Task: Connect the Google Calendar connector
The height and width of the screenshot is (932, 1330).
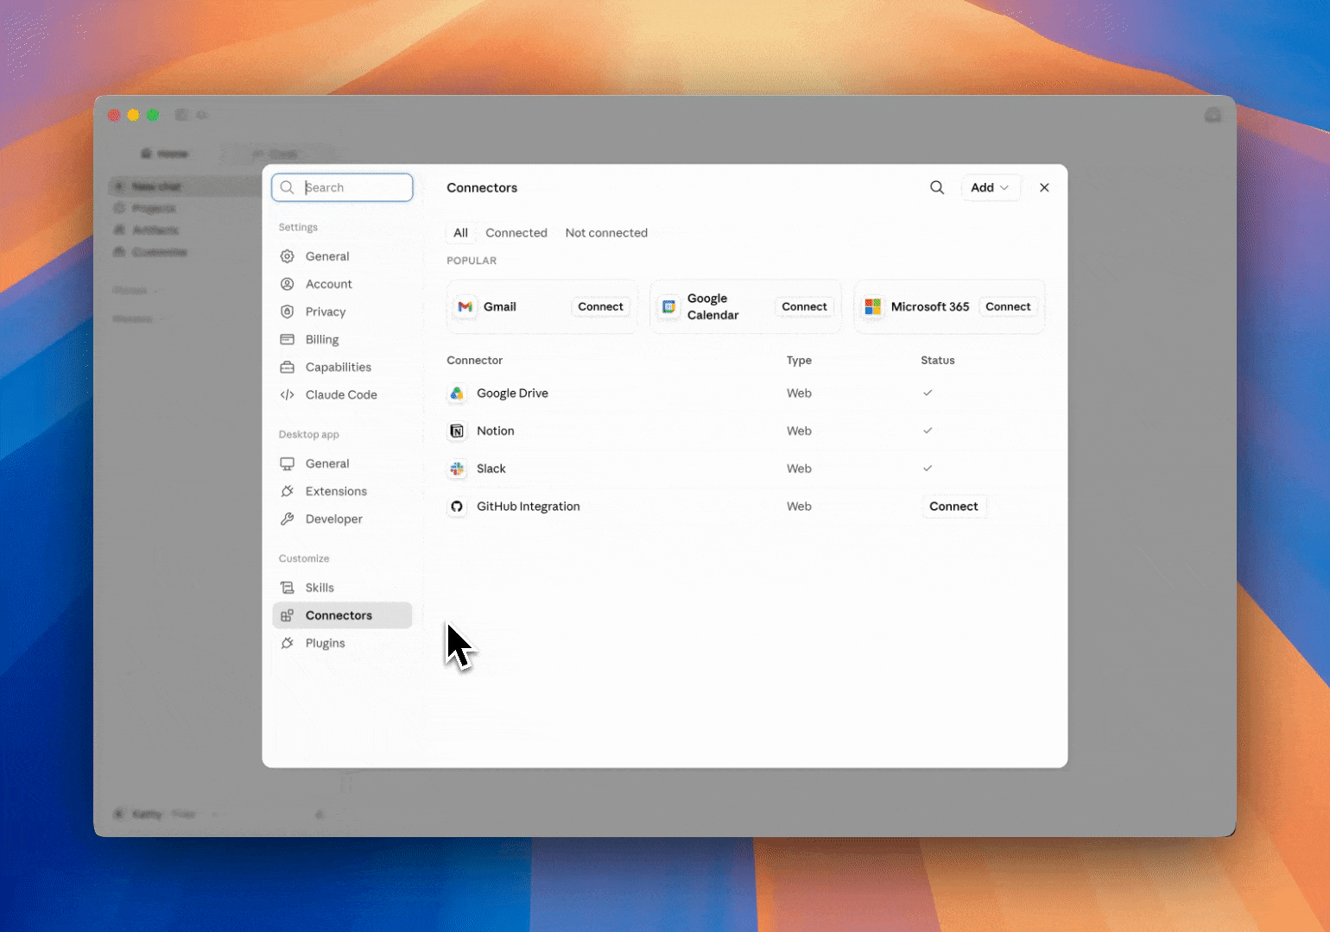Action: (804, 306)
